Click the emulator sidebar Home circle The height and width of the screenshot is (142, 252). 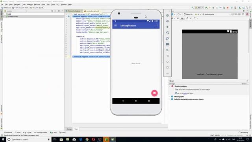[167, 62]
